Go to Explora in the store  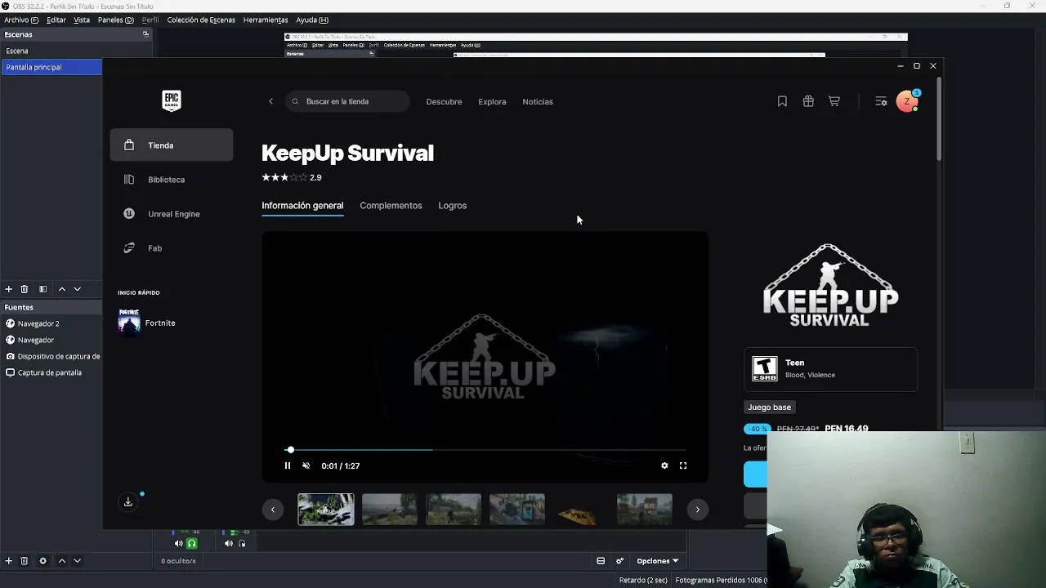(492, 101)
